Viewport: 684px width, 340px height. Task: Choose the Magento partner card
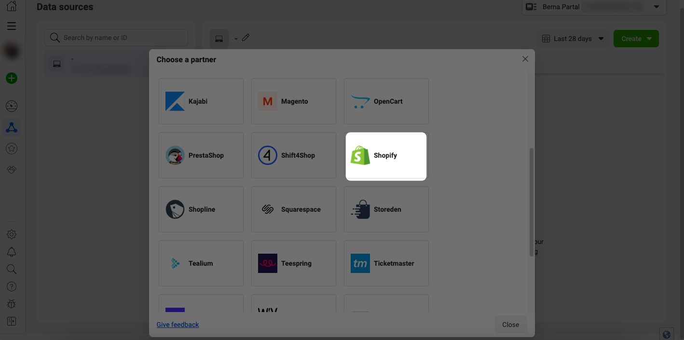click(x=294, y=101)
